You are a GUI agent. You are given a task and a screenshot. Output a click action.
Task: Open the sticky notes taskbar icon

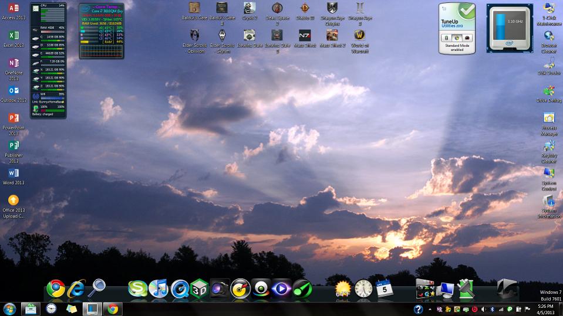[x=72, y=309]
